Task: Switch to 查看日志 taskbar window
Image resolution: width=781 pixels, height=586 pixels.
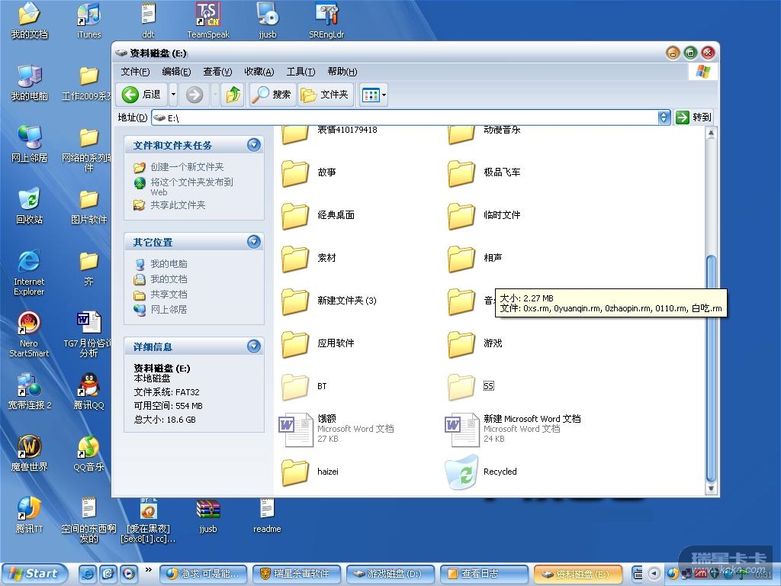Action: 484,574
